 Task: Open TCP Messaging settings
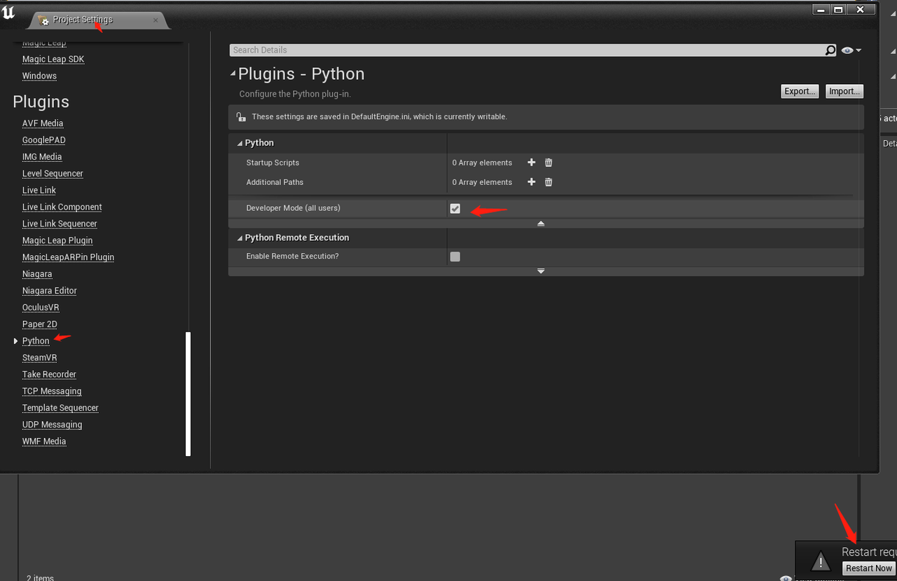pos(52,392)
